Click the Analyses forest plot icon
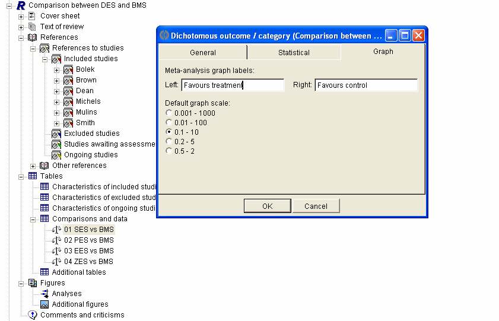Image resolution: width=499 pixels, height=321 pixels. pyautogui.click(x=45, y=294)
